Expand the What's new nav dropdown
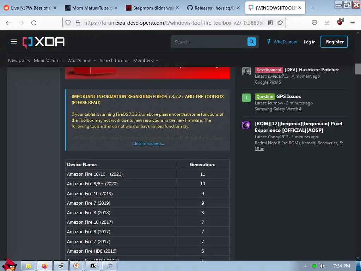Viewport: 361px width, 271px height. point(94,61)
